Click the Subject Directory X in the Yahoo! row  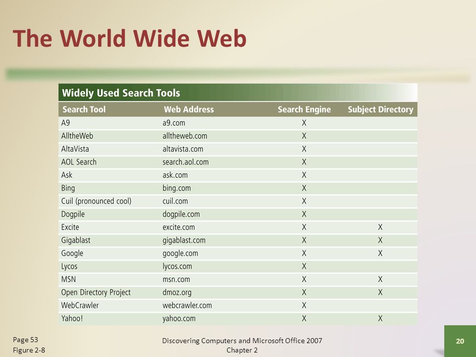[380, 318]
